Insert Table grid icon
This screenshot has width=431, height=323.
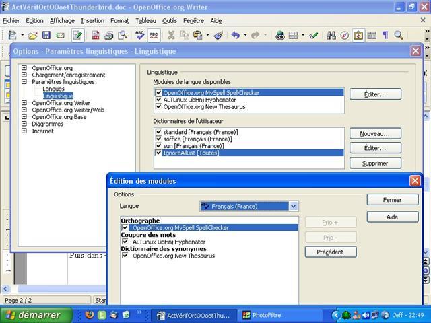(294, 35)
